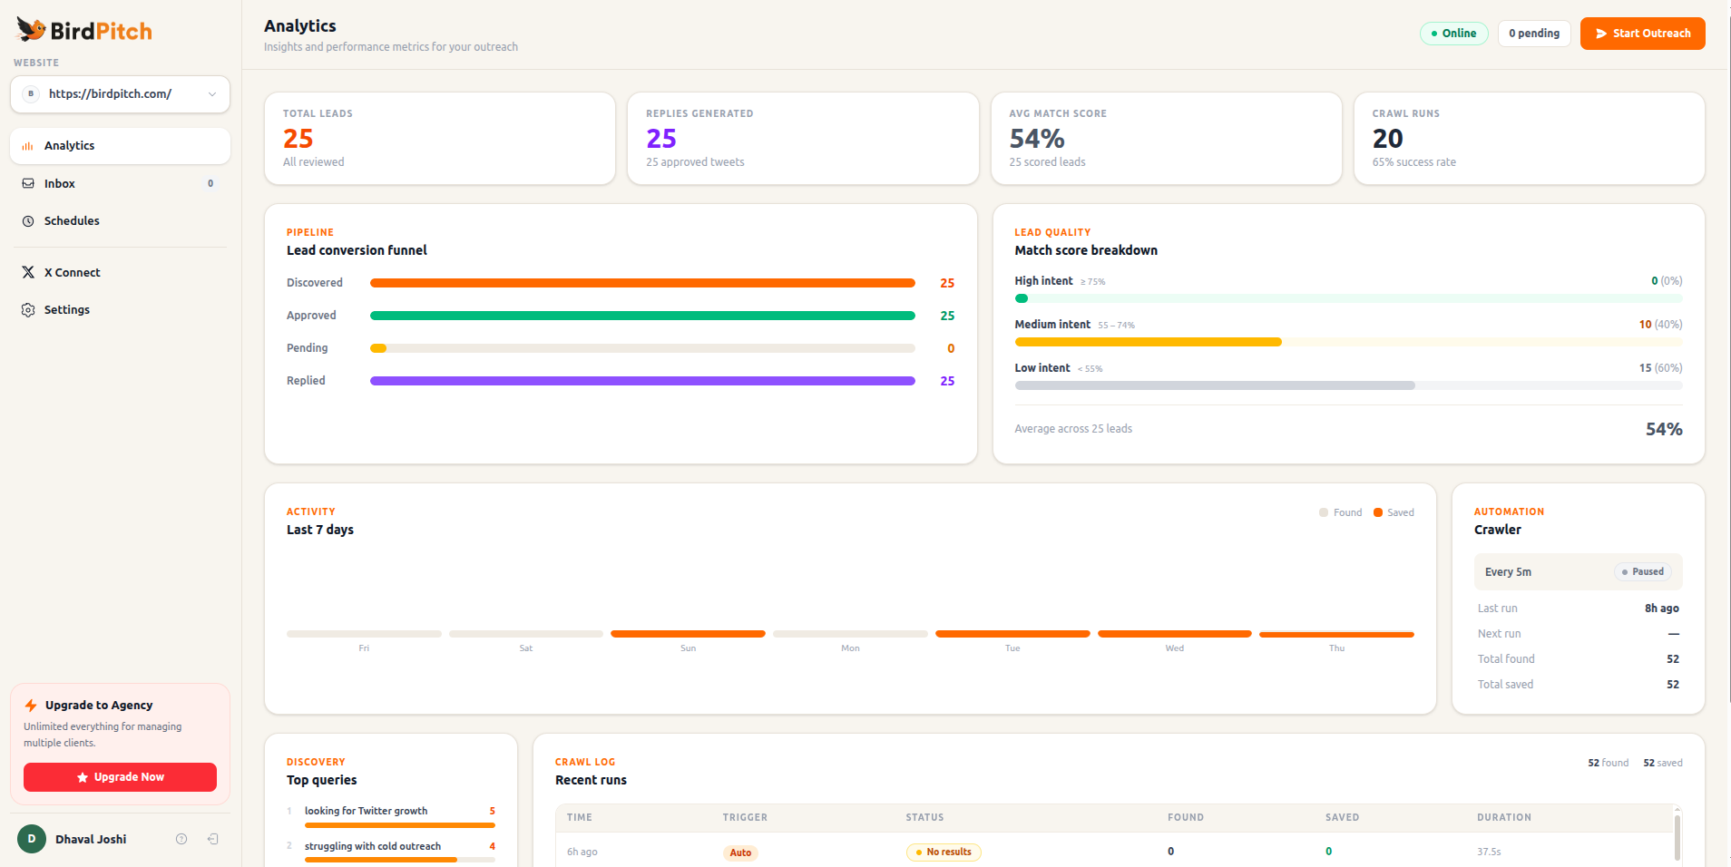Click the Settings gear icon
Viewport: 1731px width, 867px height.
[x=28, y=310]
